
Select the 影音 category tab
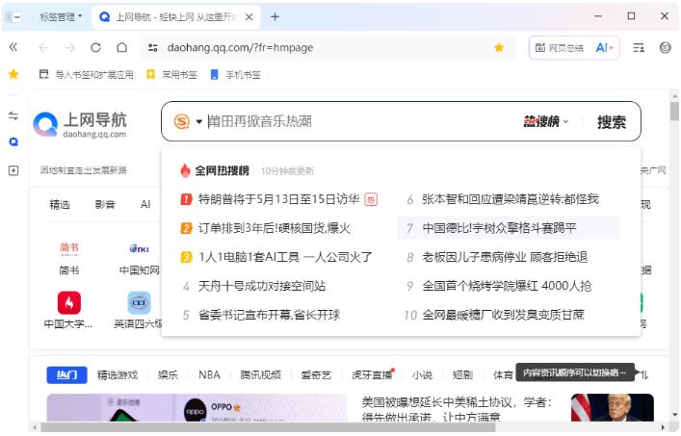(x=105, y=204)
